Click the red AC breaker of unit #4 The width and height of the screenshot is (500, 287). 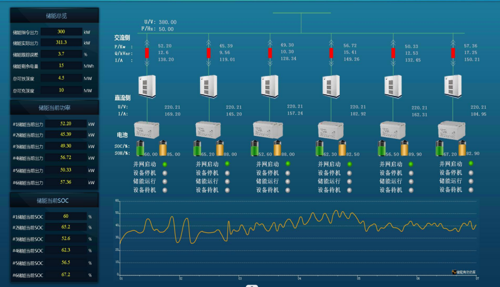(x=331, y=53)
